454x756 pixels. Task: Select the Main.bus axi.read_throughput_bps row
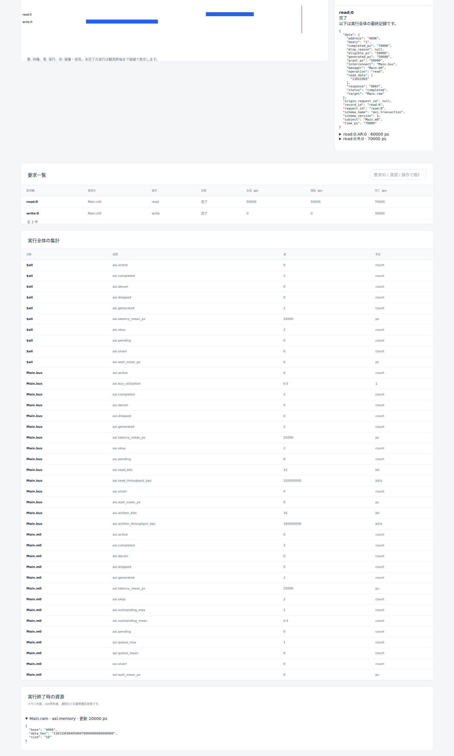click(x=227, y=481)
